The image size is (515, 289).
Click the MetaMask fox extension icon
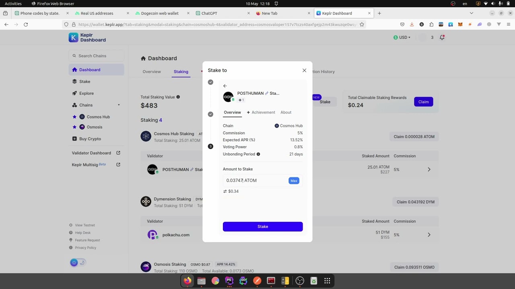pos(460,24)
